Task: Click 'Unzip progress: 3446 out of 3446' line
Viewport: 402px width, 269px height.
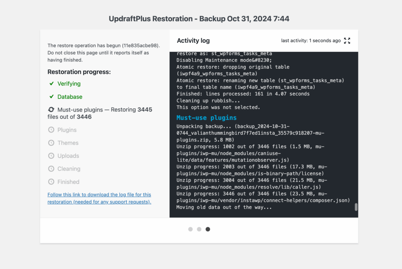Action: tap(263, 197)
